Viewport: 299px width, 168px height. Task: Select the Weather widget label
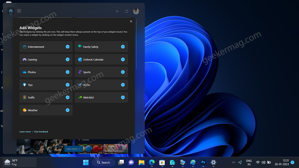(x=33, y=110)
